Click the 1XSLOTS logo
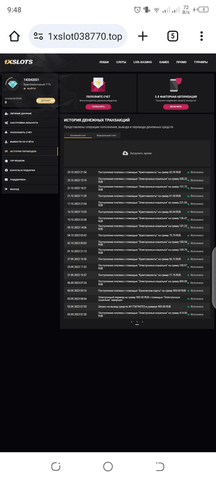This screenshot has height=481, width=216. click(x=19, y=62)
